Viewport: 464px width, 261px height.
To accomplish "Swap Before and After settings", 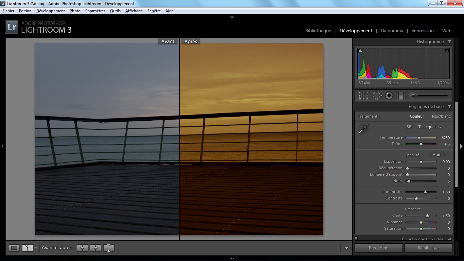I will coord(109,248).
